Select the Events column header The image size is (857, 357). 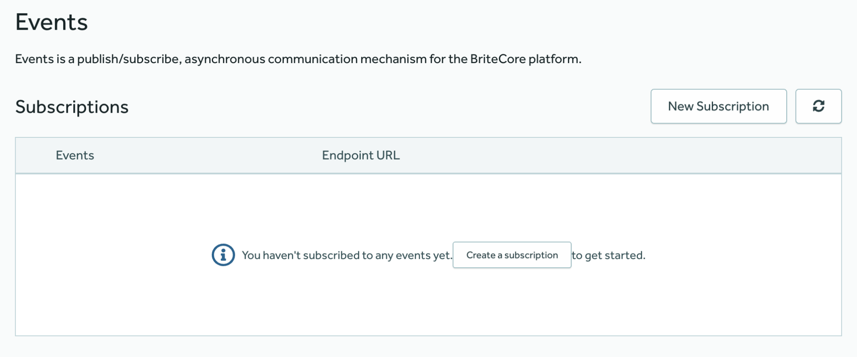75,155
